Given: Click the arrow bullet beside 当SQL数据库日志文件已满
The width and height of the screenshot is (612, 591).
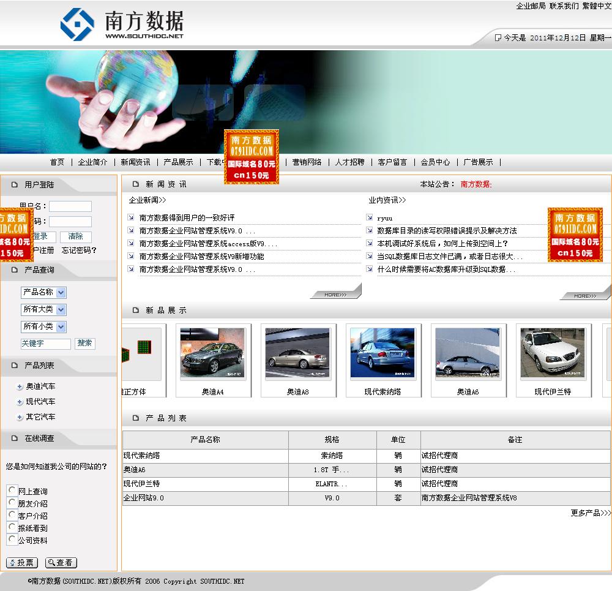Looking at the screenshot, I should coord(369,256).
